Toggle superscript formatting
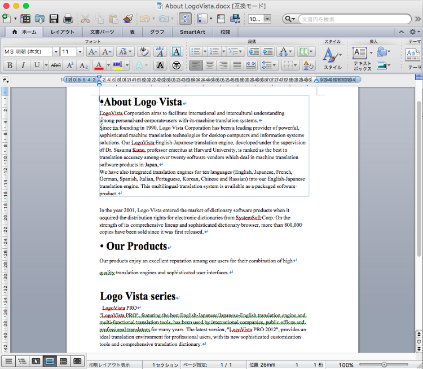The width and height of the screenshot is (423, 369). pos(69,65)
